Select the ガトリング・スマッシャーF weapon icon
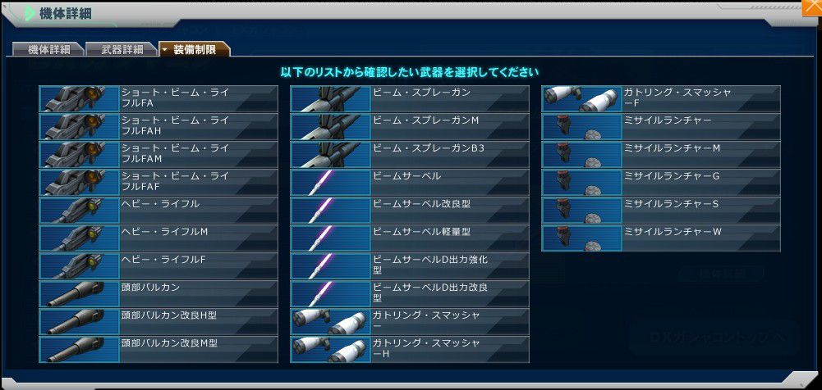822x390 pixels. pos(582,99)
